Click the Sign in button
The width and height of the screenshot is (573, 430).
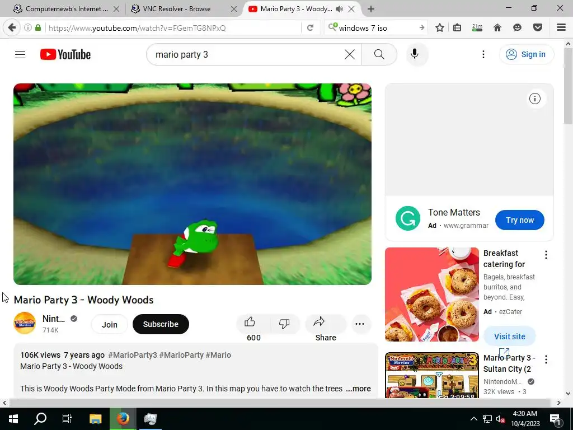[x=526, y=54]
